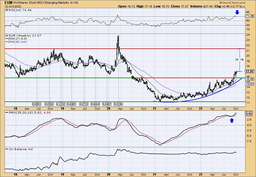
Task: Click the EMA(43) 14.63 legend entry
Action: 18,42
